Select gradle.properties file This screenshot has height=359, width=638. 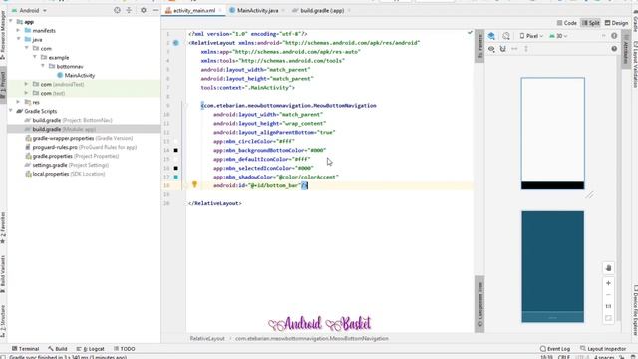point(72,156)
